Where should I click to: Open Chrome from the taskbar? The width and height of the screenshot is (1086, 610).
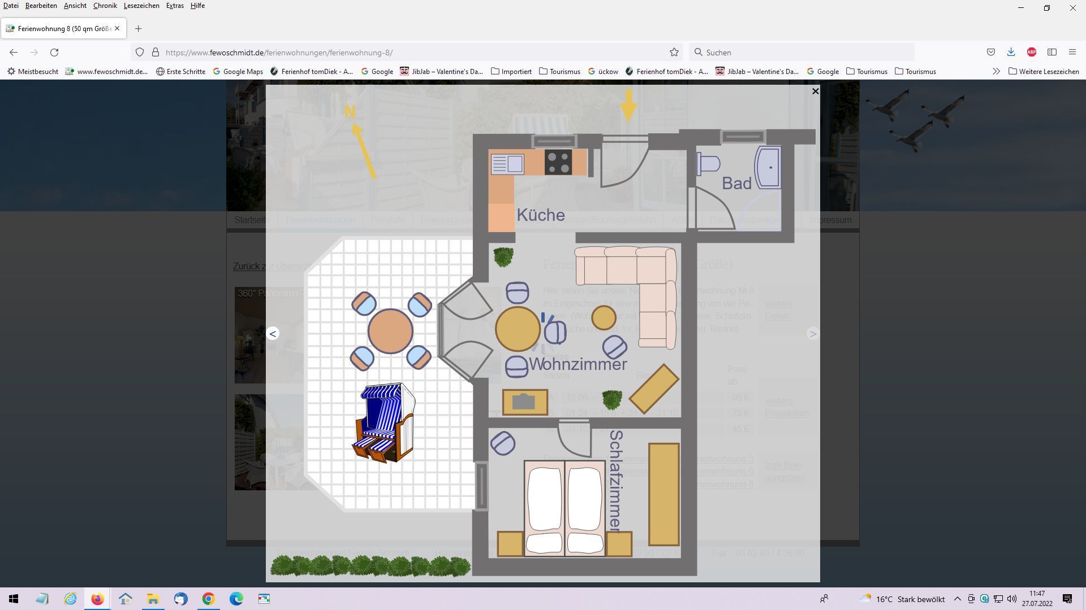[208, 599]
